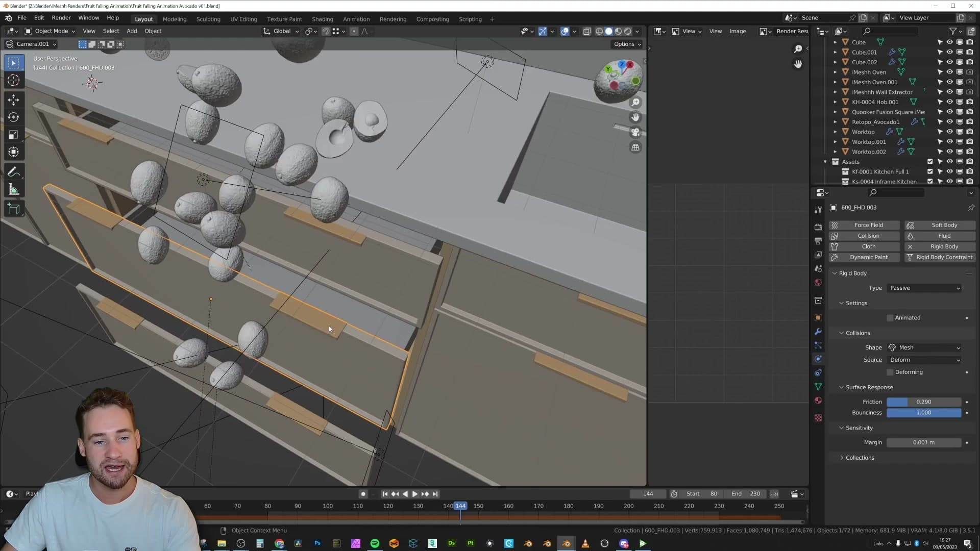
Task: Switch to rendered viewport shading
Action: point(628,31)
